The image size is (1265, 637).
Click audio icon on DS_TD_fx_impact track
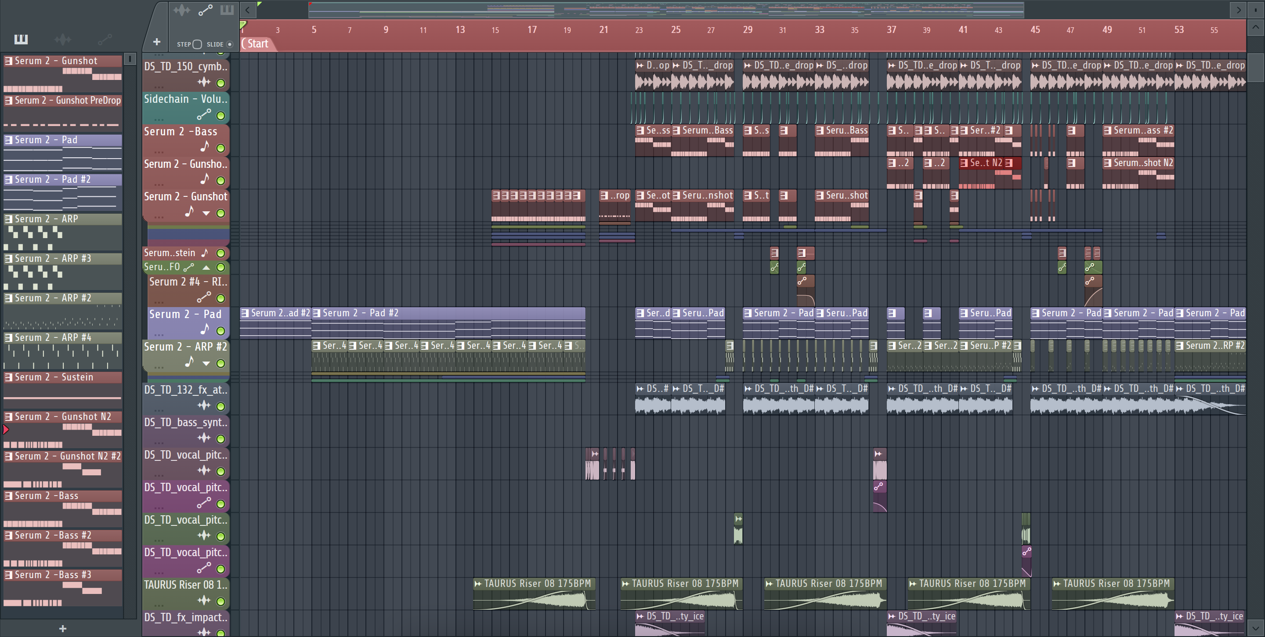[x=204, y=632]
